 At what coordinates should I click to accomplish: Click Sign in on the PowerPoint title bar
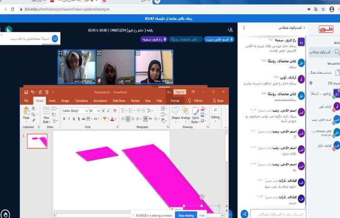(180, 92)
